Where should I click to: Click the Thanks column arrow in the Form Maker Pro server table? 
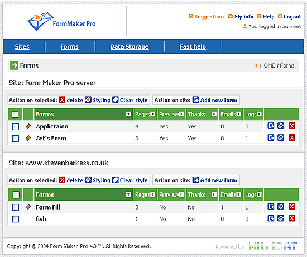(x=214, y=114)
